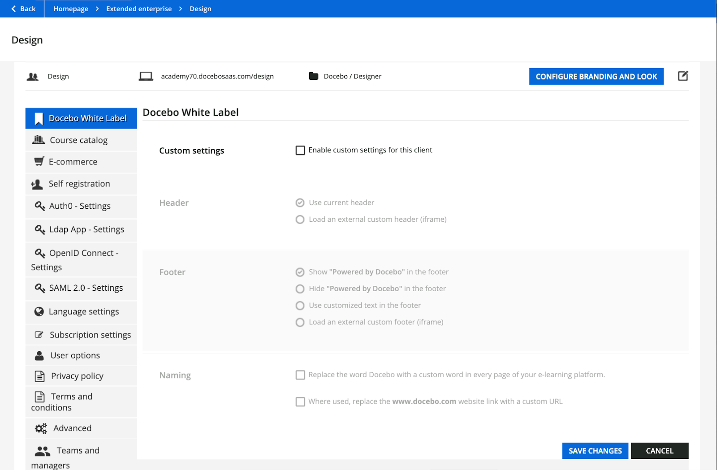Check Replace the word Docebo checkbox
This screenshot has width=717, height=470.
click(300, 375)
